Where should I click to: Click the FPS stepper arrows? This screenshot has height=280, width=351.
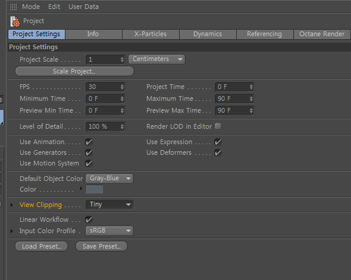(x=122, y=87)
